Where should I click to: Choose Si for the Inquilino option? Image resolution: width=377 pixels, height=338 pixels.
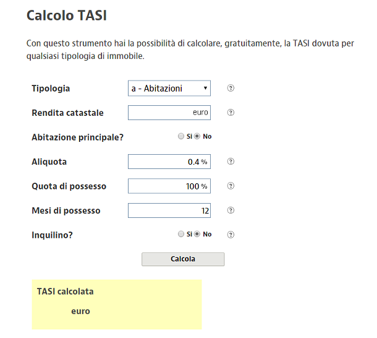pyautogui.click(x=180, y=235)
